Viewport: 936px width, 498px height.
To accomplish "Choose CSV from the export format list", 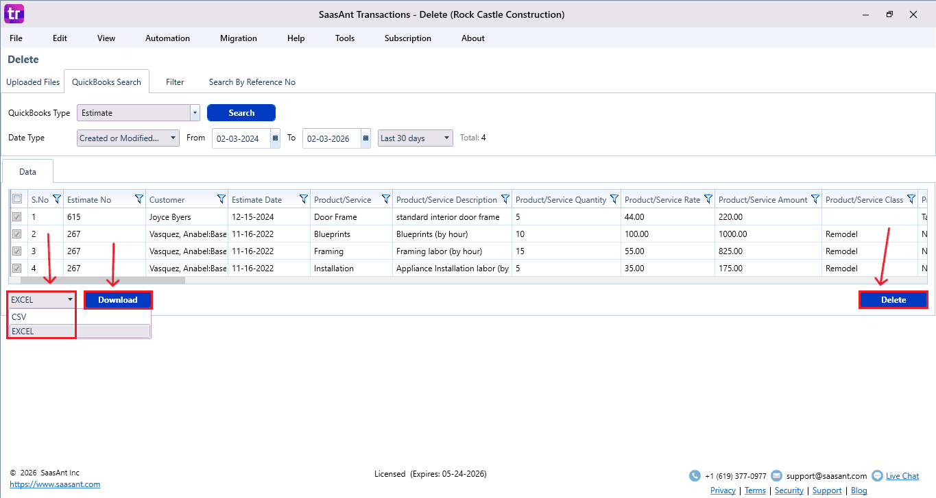I will point(19,317).
